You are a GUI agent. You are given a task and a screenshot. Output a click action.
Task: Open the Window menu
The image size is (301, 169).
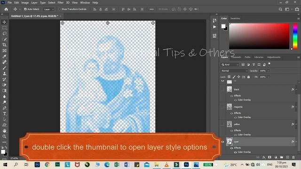(x=85, y=3)
